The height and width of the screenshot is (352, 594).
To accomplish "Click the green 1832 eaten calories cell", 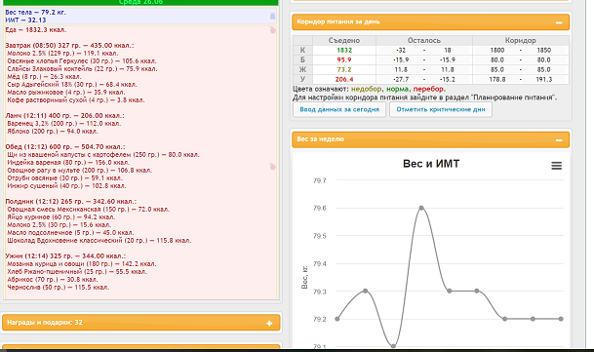I will tap(344, 50).
